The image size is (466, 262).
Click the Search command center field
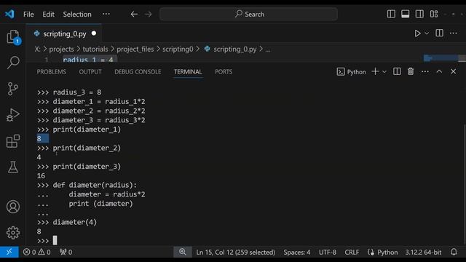248,14
